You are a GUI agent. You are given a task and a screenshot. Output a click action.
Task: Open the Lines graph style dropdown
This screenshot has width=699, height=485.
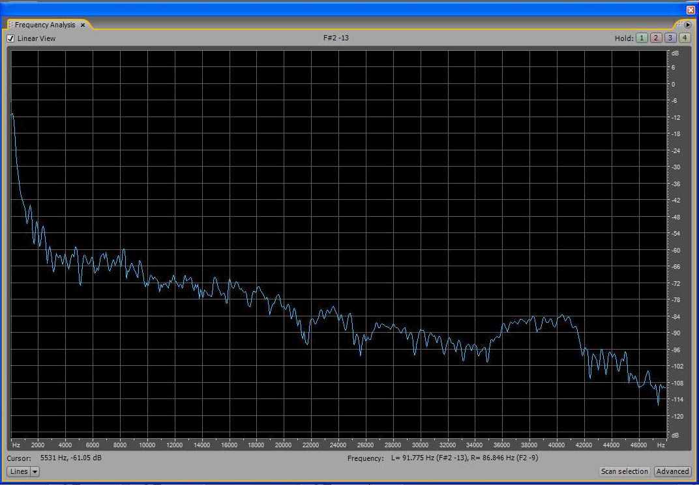click(x=24, y=471)
